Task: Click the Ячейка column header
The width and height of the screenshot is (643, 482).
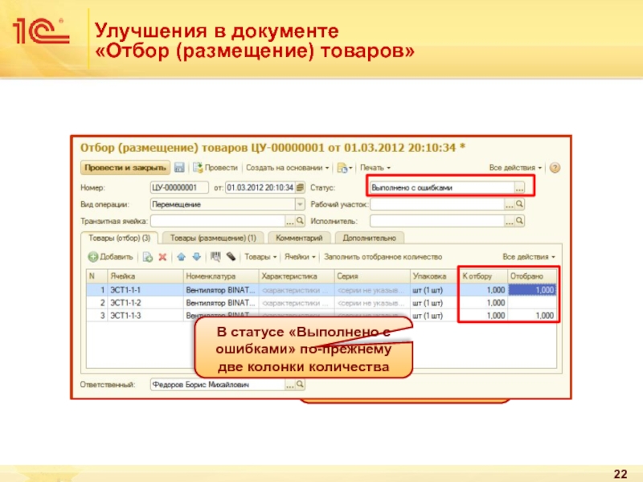Action: pyautogui.click(x=145, y=276)
